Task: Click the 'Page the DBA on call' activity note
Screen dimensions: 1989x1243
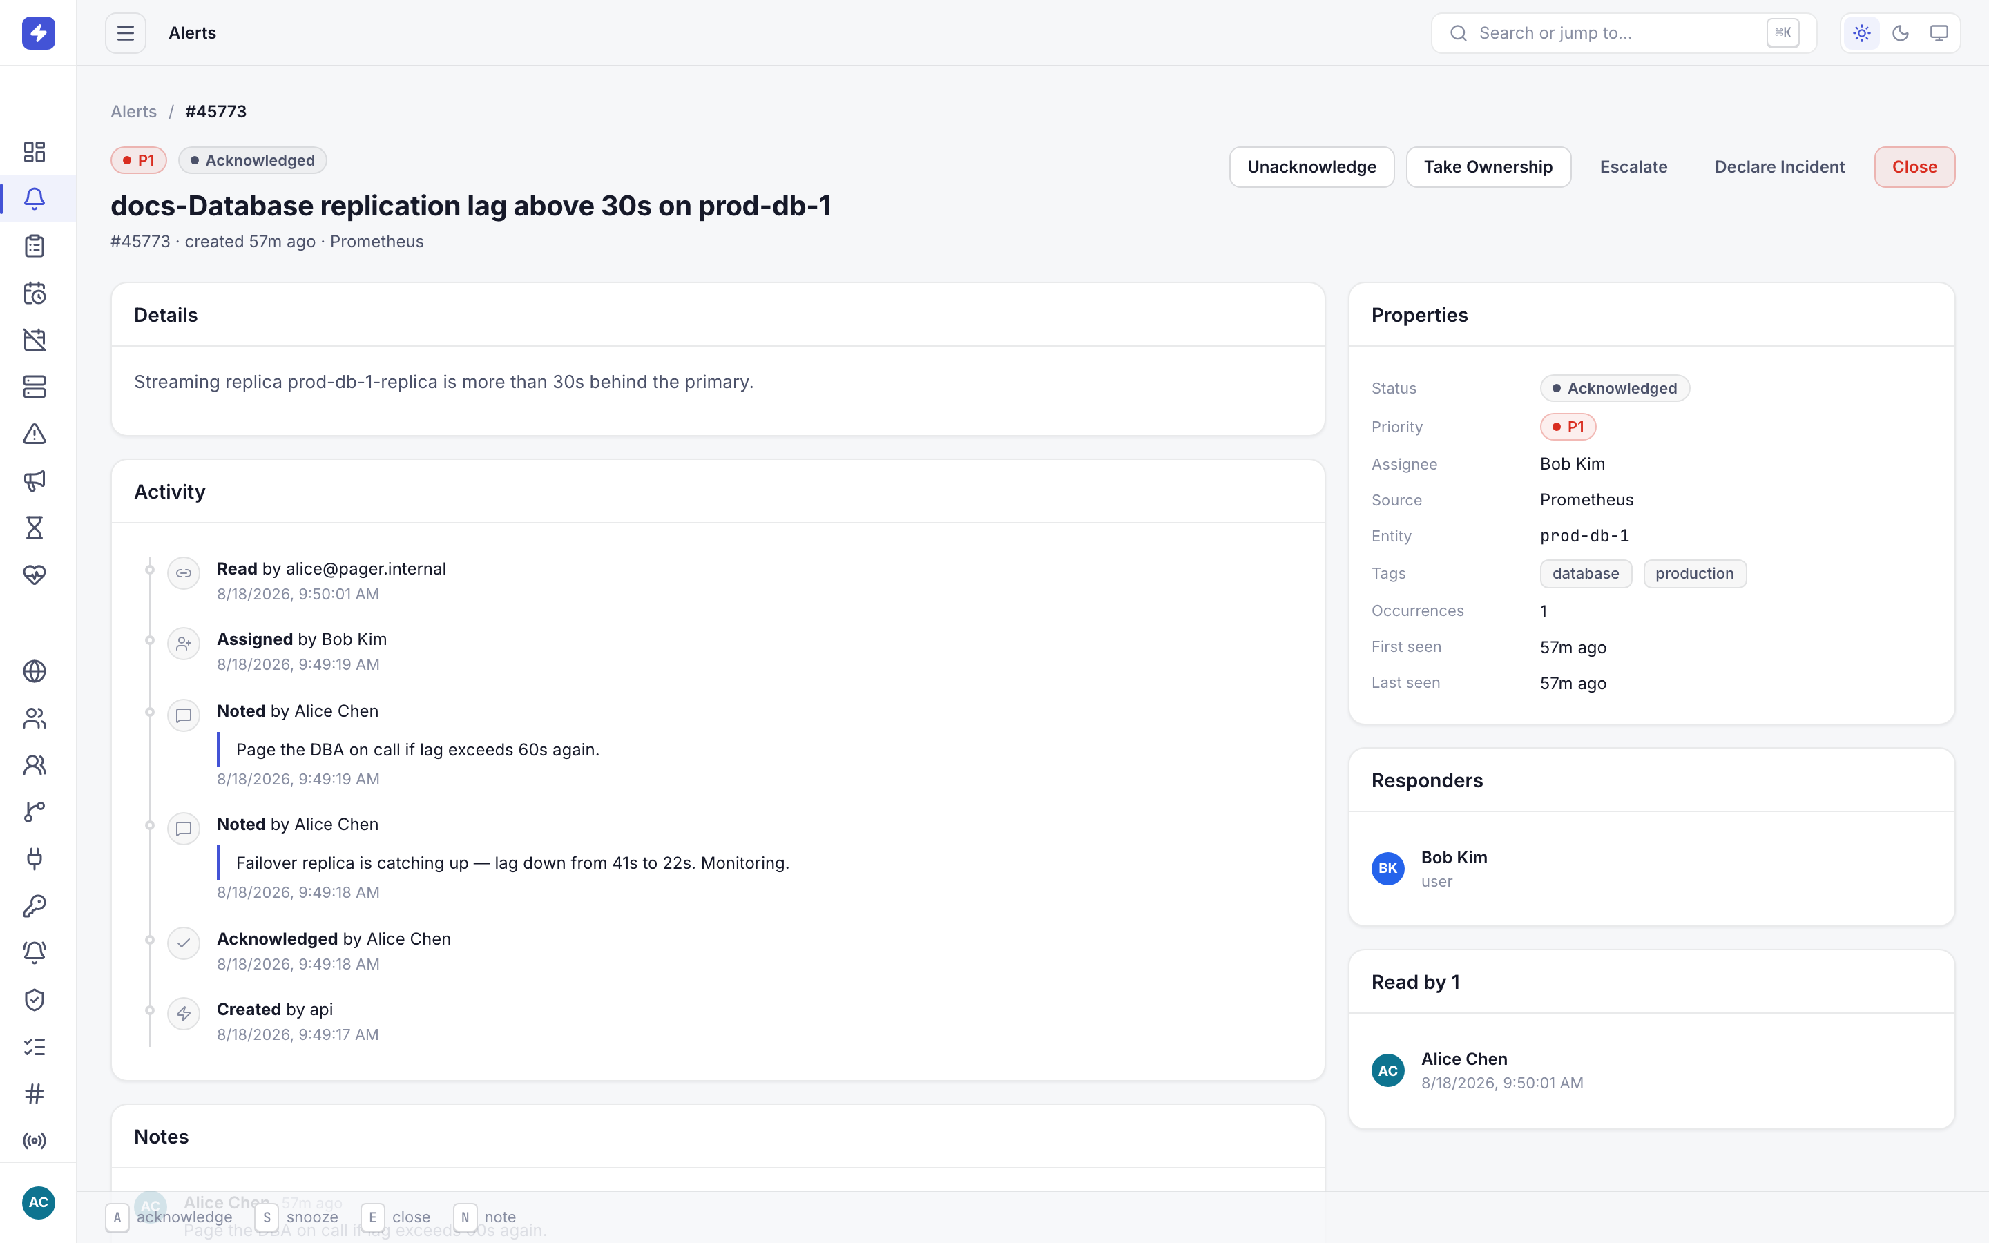Action: pos(418,750)
